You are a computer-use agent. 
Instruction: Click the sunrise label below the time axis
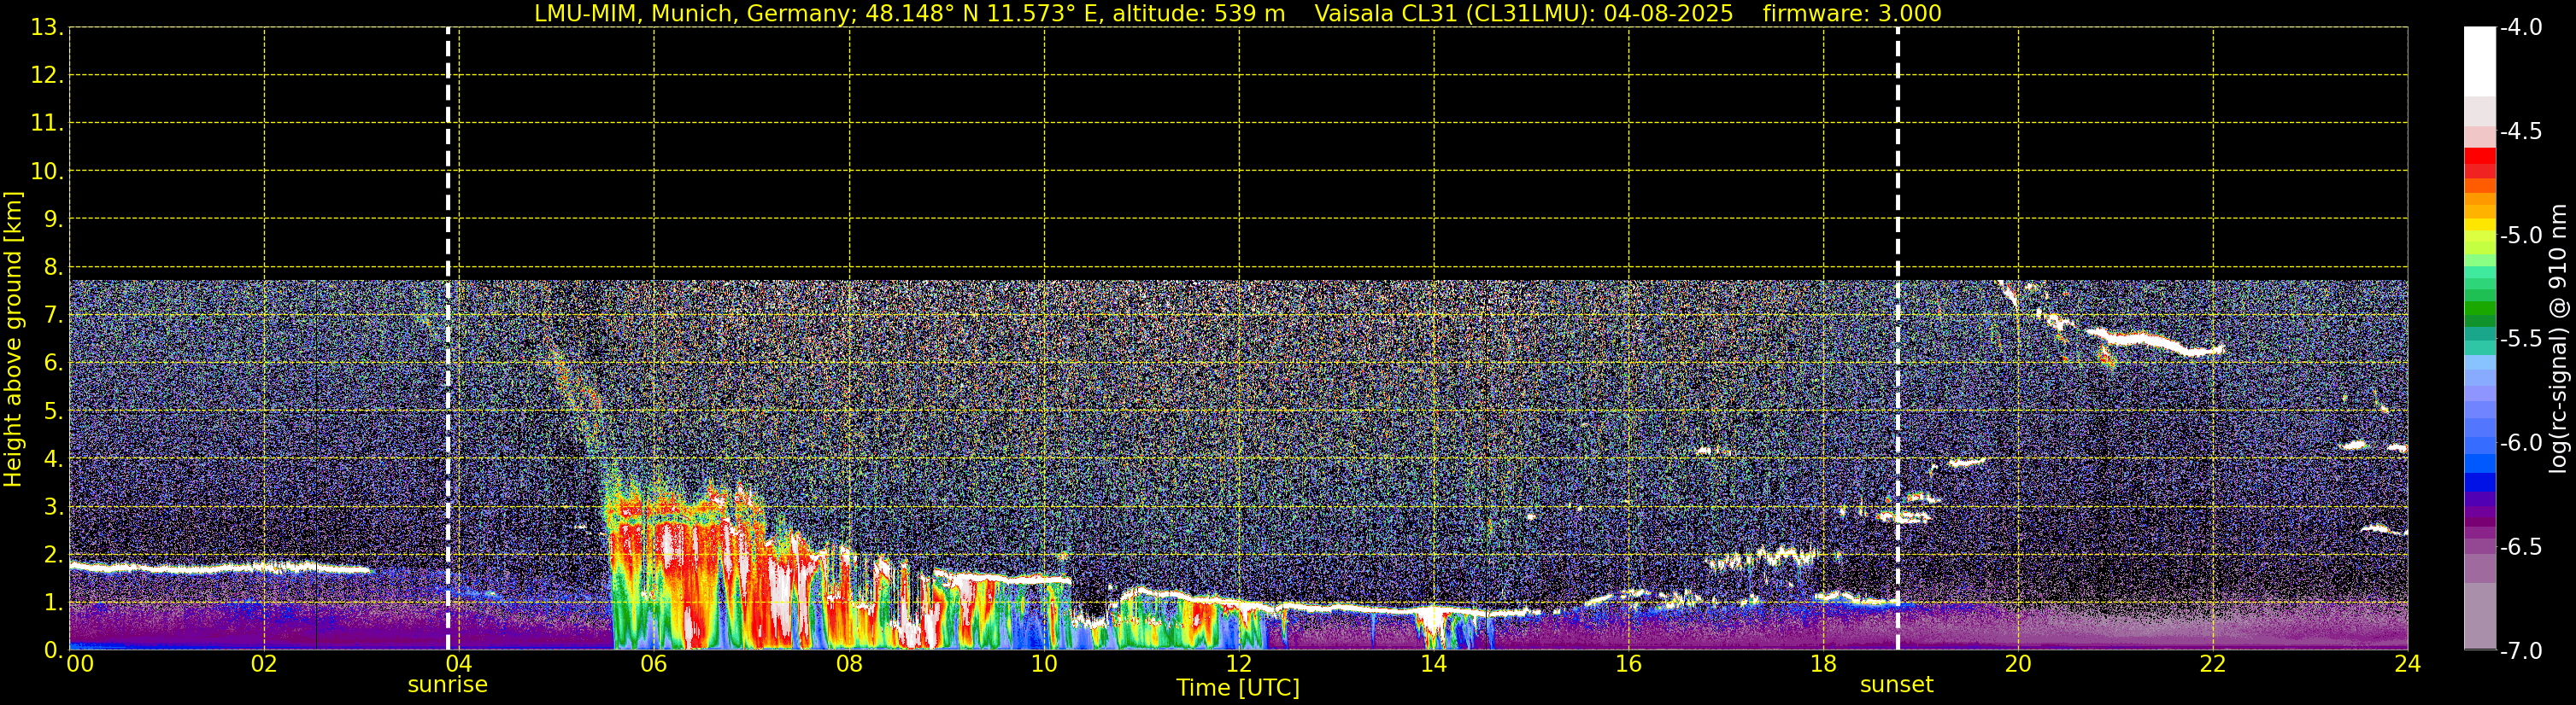point(447,685)
